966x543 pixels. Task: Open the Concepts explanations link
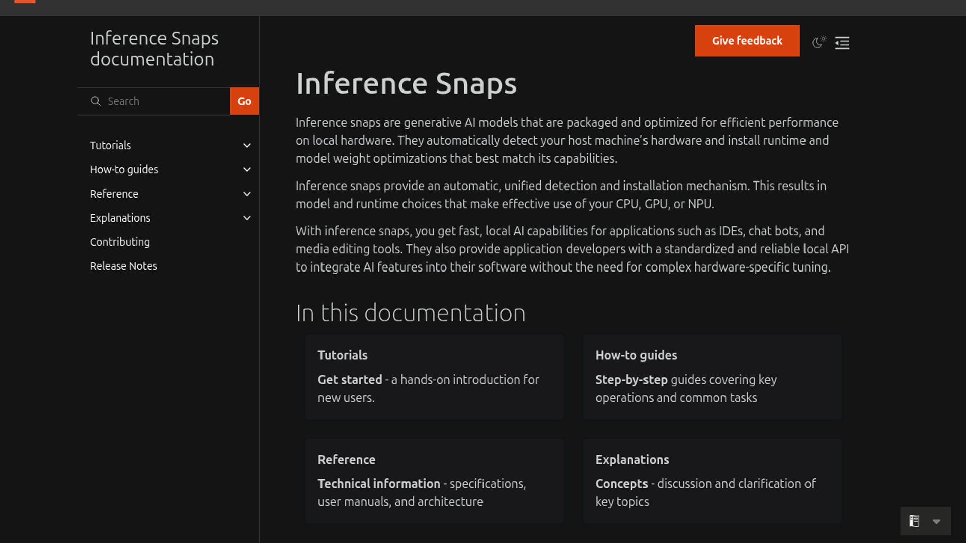pyautogui.click(x=621, y=484)
